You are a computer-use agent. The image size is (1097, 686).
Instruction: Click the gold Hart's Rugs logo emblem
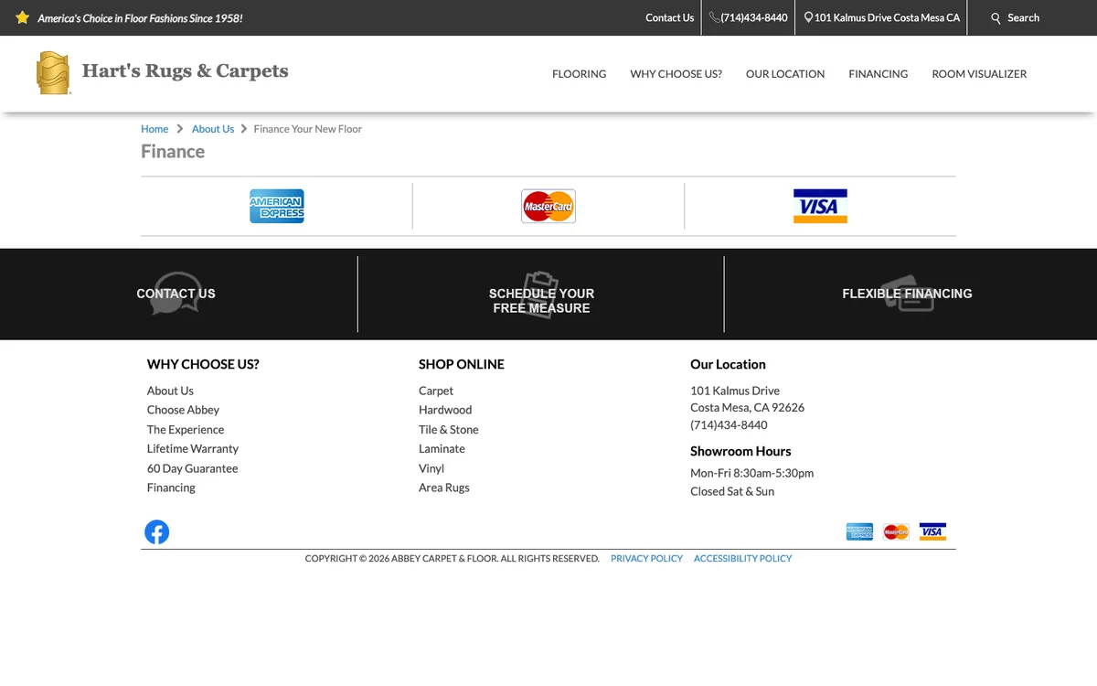(53, 72)
